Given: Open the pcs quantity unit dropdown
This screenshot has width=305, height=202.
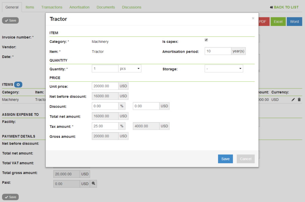Looking at the screenshot, I should (x=130, y=69).
